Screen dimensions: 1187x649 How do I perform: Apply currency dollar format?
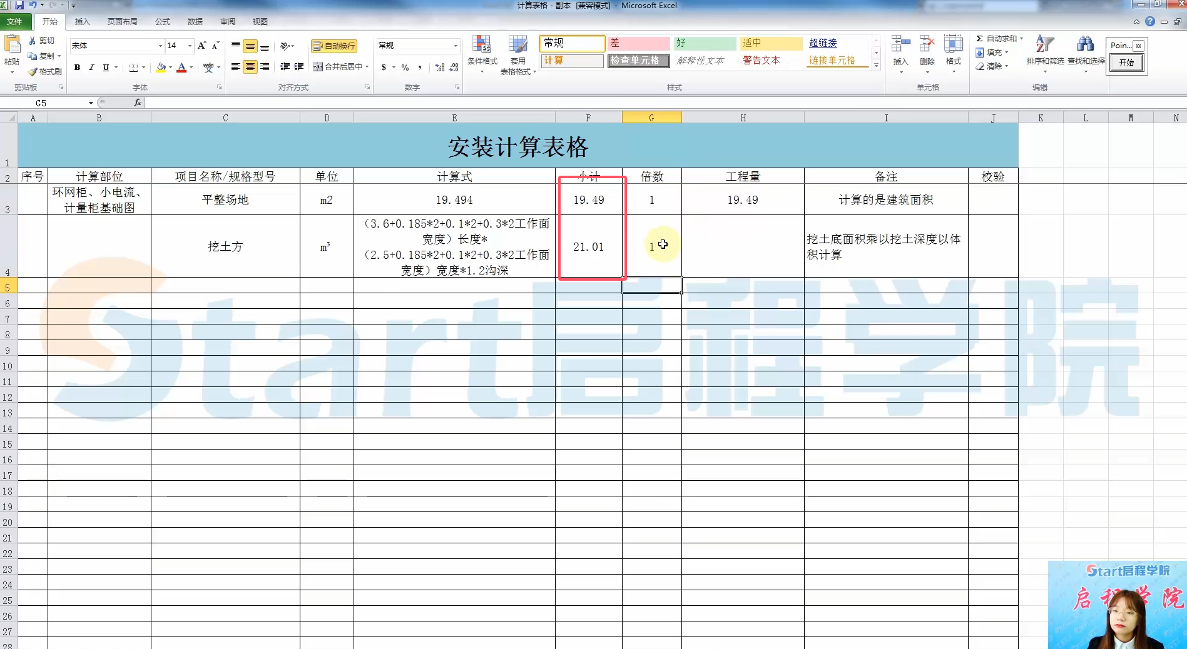tap(384, 68)
